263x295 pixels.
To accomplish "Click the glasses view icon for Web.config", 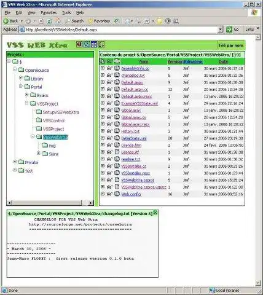I will [x=109, y=194].
